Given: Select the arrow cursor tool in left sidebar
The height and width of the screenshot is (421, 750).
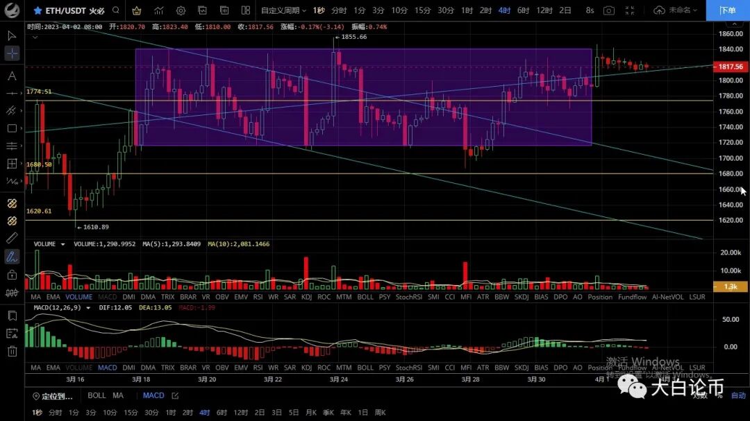Looking at the screenshot, I should pos(12,35).
